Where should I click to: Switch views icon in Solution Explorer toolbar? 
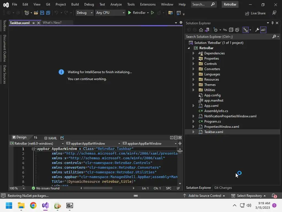[x=207, y=30]
